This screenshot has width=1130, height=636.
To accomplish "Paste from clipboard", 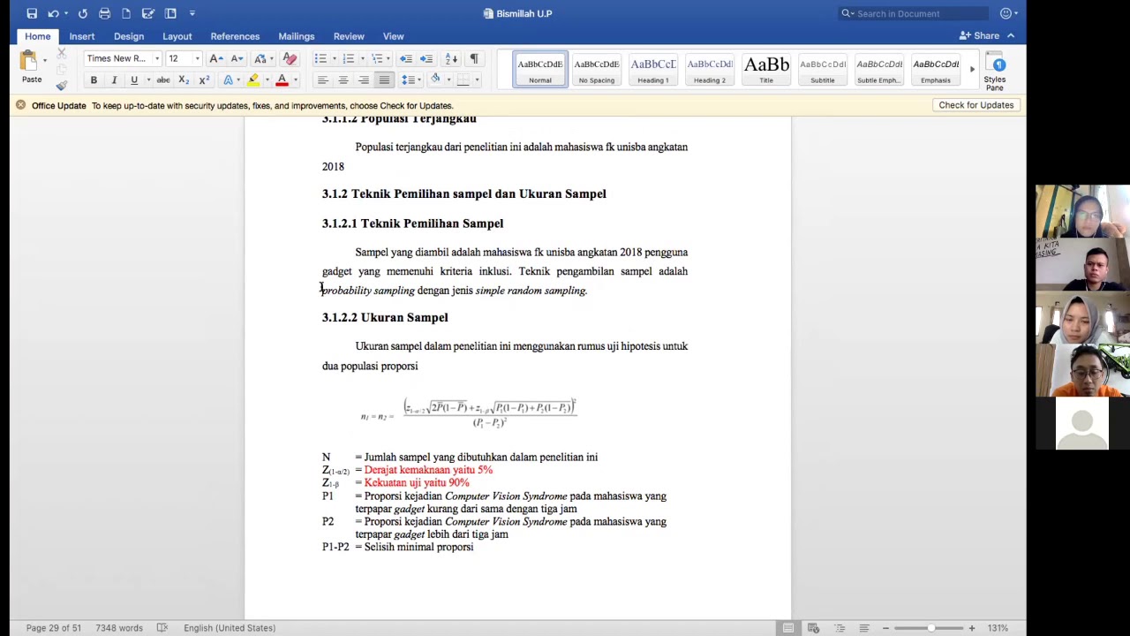I will click(32, 67).
